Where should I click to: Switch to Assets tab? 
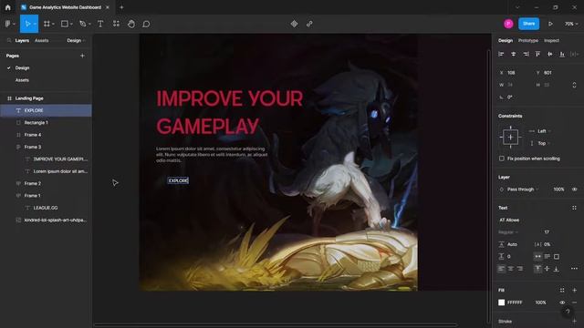(x=41, y=40)
